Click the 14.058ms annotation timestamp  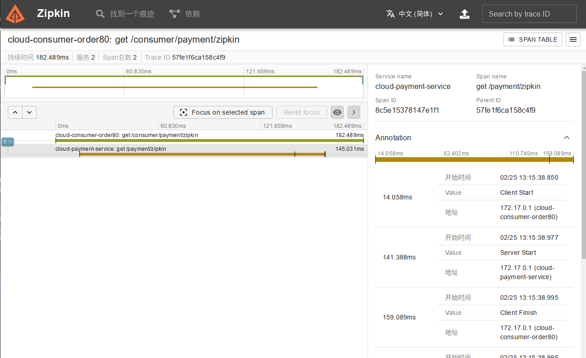[397, 197]
